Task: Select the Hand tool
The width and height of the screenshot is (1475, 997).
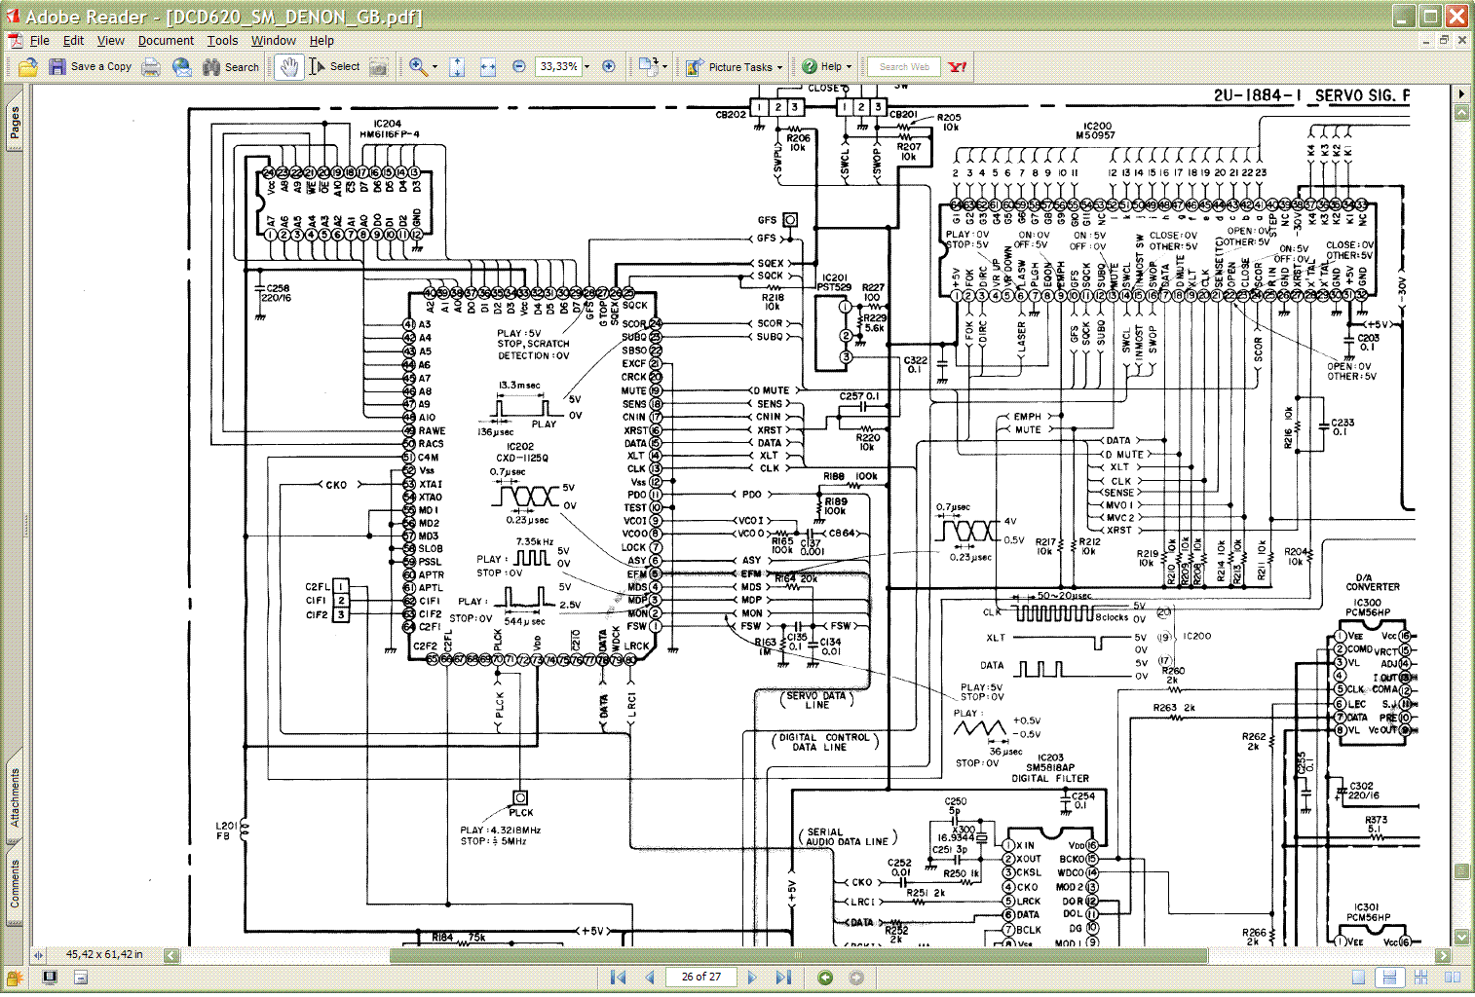Action: (288, 66)
